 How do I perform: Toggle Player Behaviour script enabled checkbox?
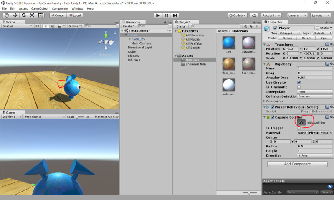coord(273,107)
